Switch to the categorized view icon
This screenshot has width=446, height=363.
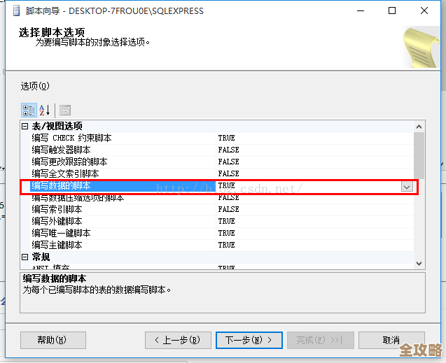coord(29,111)
